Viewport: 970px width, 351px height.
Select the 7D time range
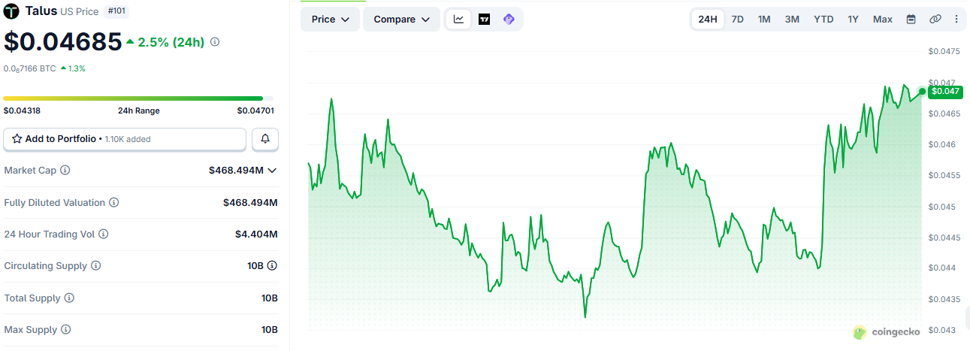tap(738, 19)
